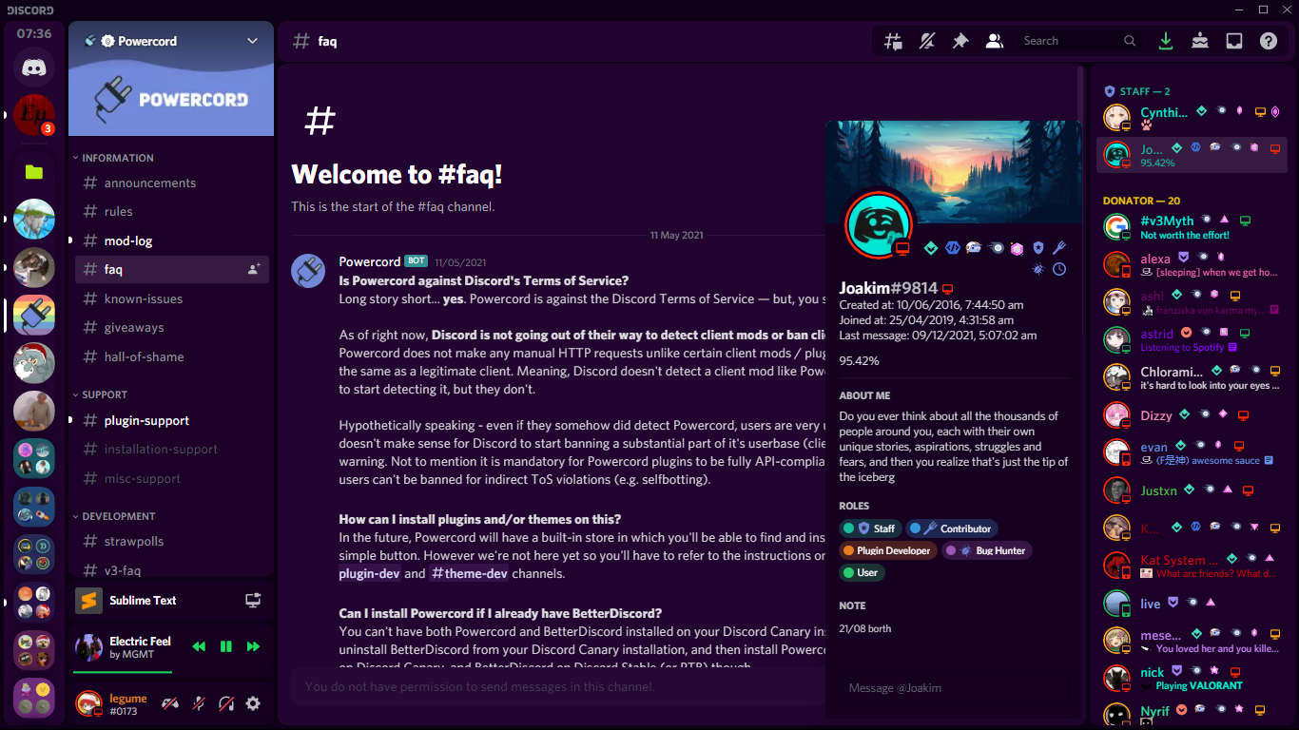Select the Powercord rainbow server icon
The height and width of the screenshot is (730, 1299).
(34, 315)
